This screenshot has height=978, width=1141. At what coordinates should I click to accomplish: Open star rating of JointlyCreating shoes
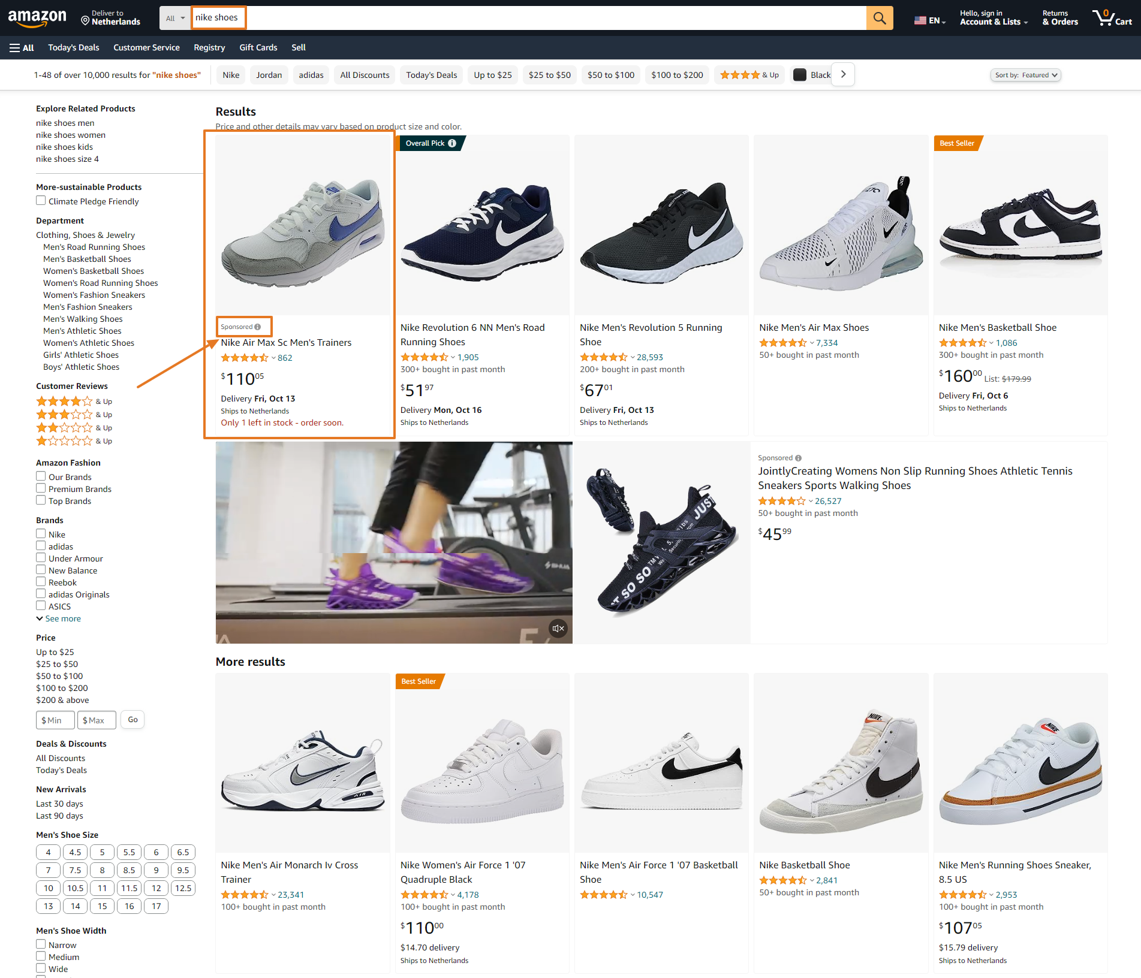click(x=782, y=501)
